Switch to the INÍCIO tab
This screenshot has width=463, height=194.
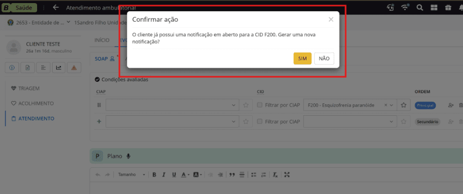(x=102, y=40)
